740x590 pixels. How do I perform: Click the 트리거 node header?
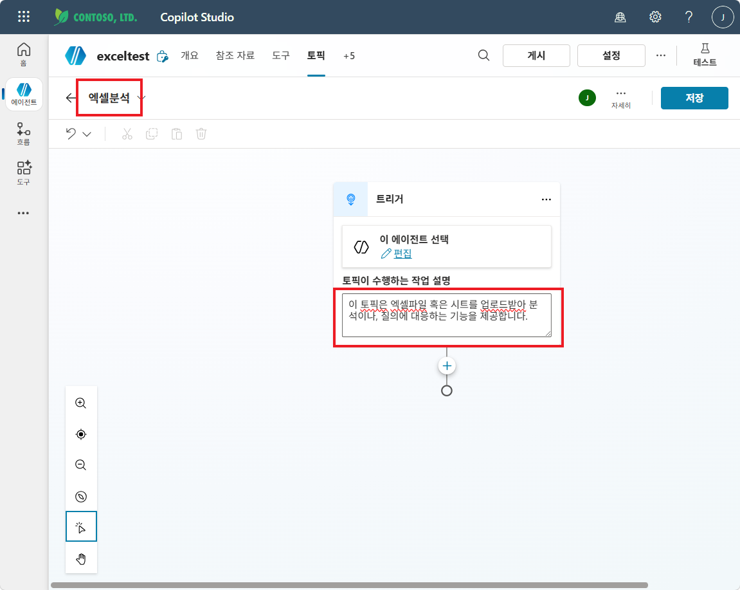pos(446,199)
